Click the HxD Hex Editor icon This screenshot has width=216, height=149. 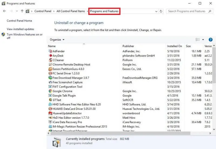tap(50, 118)
